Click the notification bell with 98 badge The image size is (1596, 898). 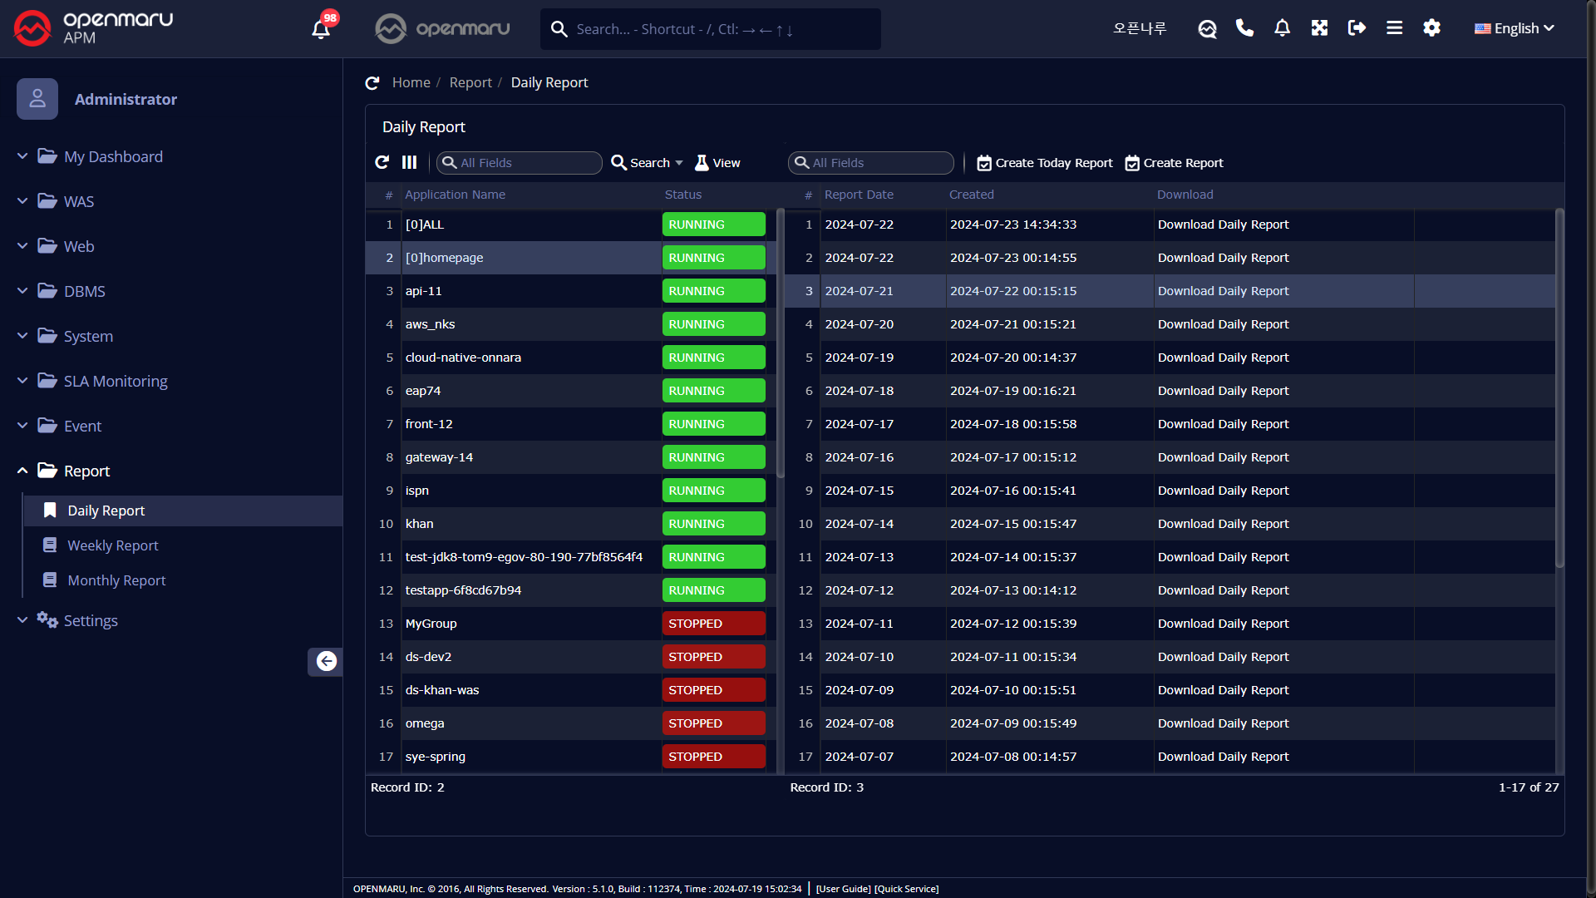(x=321, y=28)
